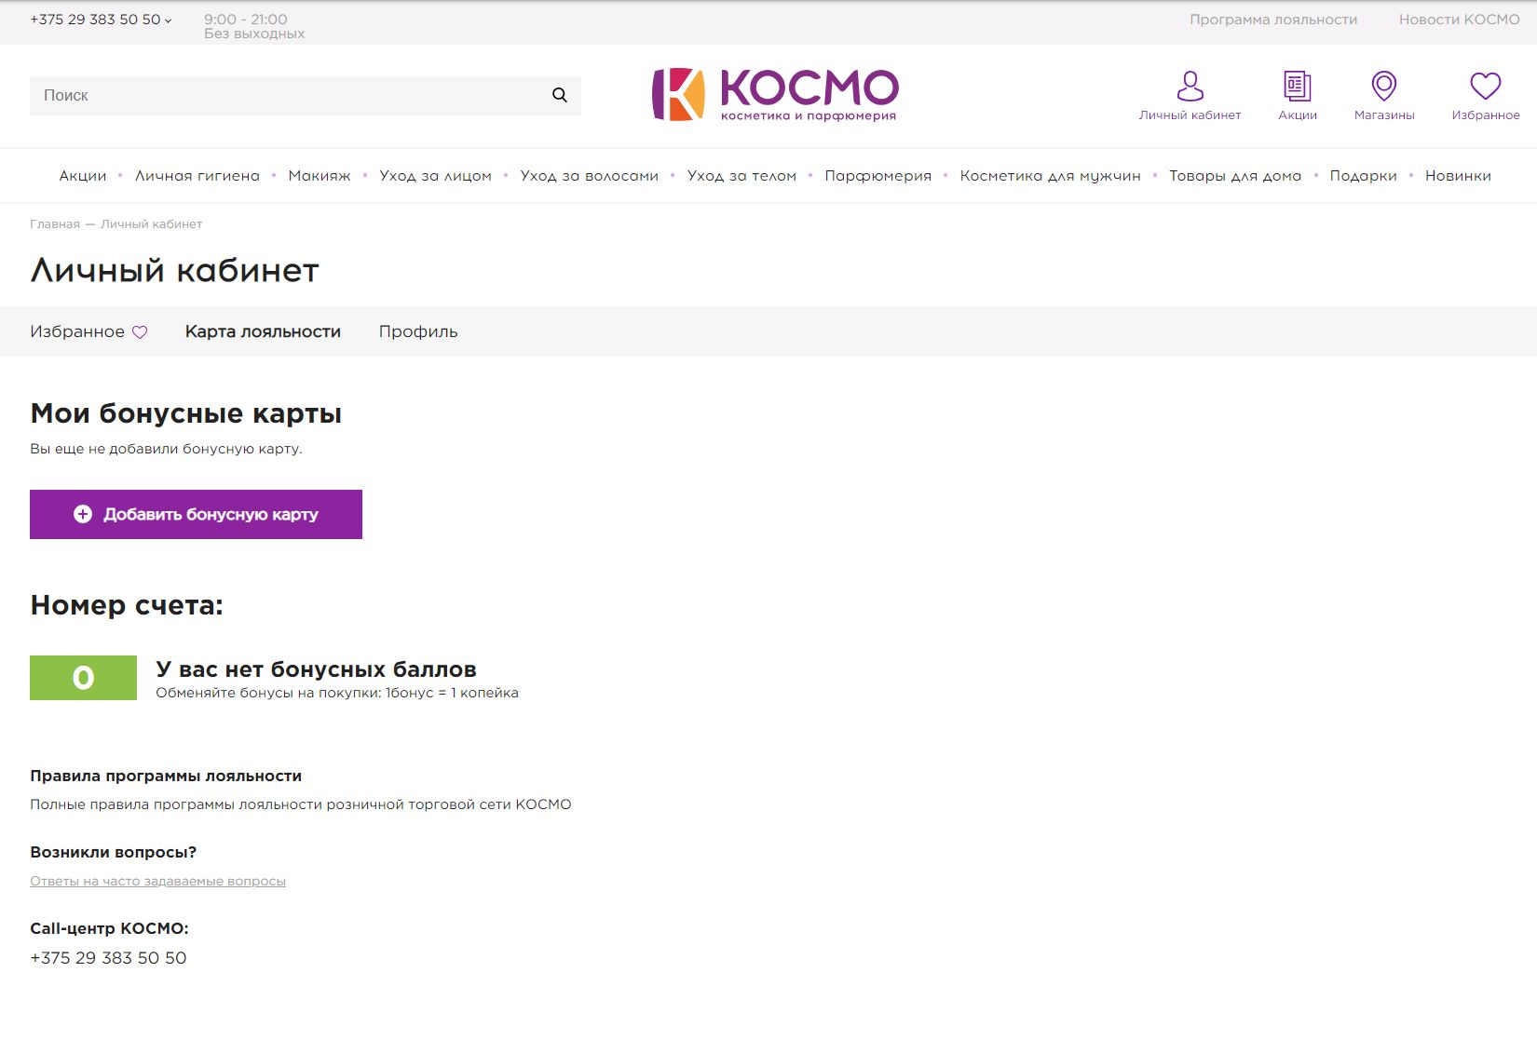Image resolution: width=1537 pixels, height=1040 pixels.
Task: Open the Акции newspaper icon
Action: click(x=1297, y=86)
